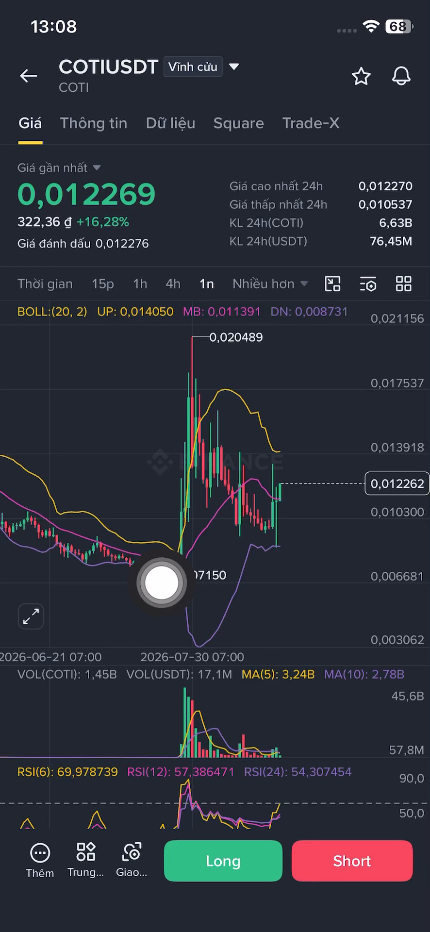
Task: Open the Trung... hub icon
Action: tap(85, 861)
